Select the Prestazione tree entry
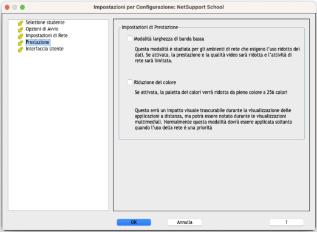Viewport: 317px width, 232px height. [x=38, y=42]
